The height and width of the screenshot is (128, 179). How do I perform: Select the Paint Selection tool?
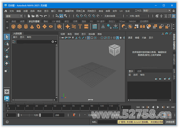coord(7,50)
